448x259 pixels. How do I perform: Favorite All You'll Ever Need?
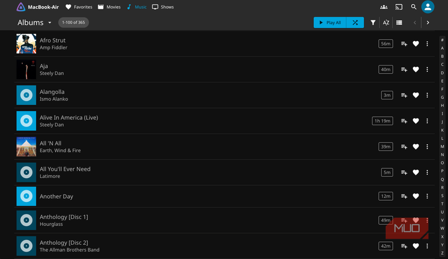415,172
